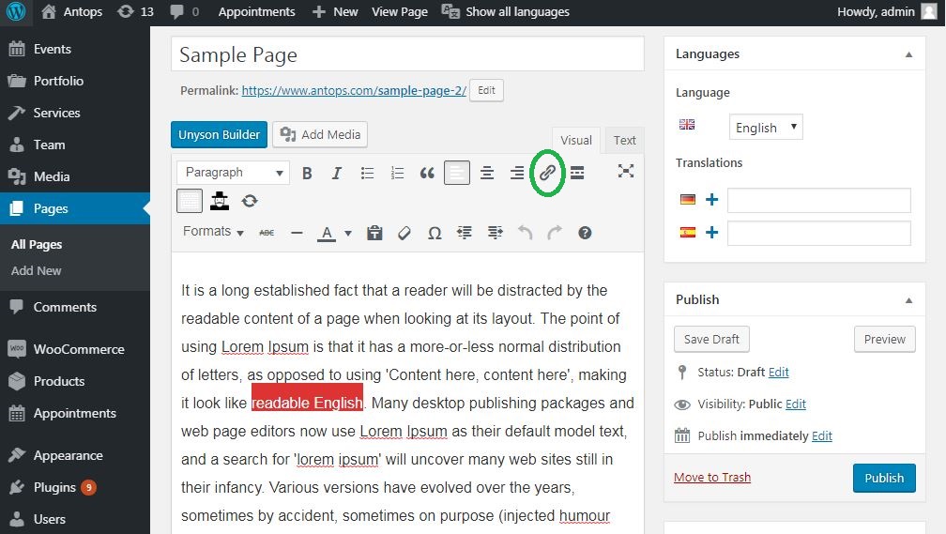The image size is (946, 534).
Task: Insert Read More tag
Action: [577, 174]
